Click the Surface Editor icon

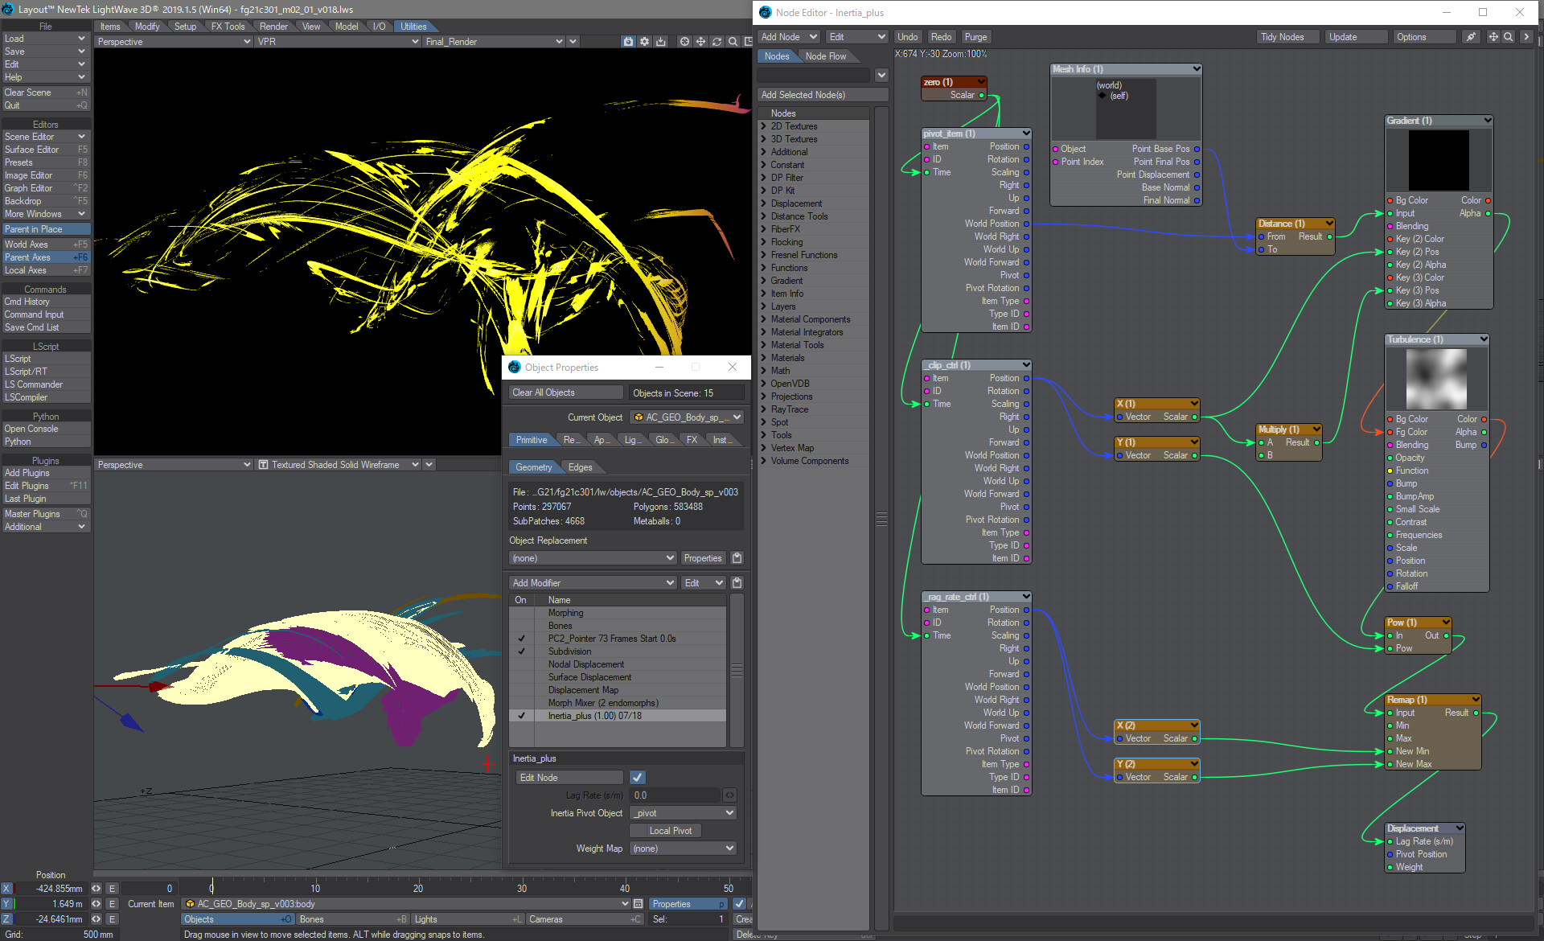pyautogui.click(x=44, y=149)
